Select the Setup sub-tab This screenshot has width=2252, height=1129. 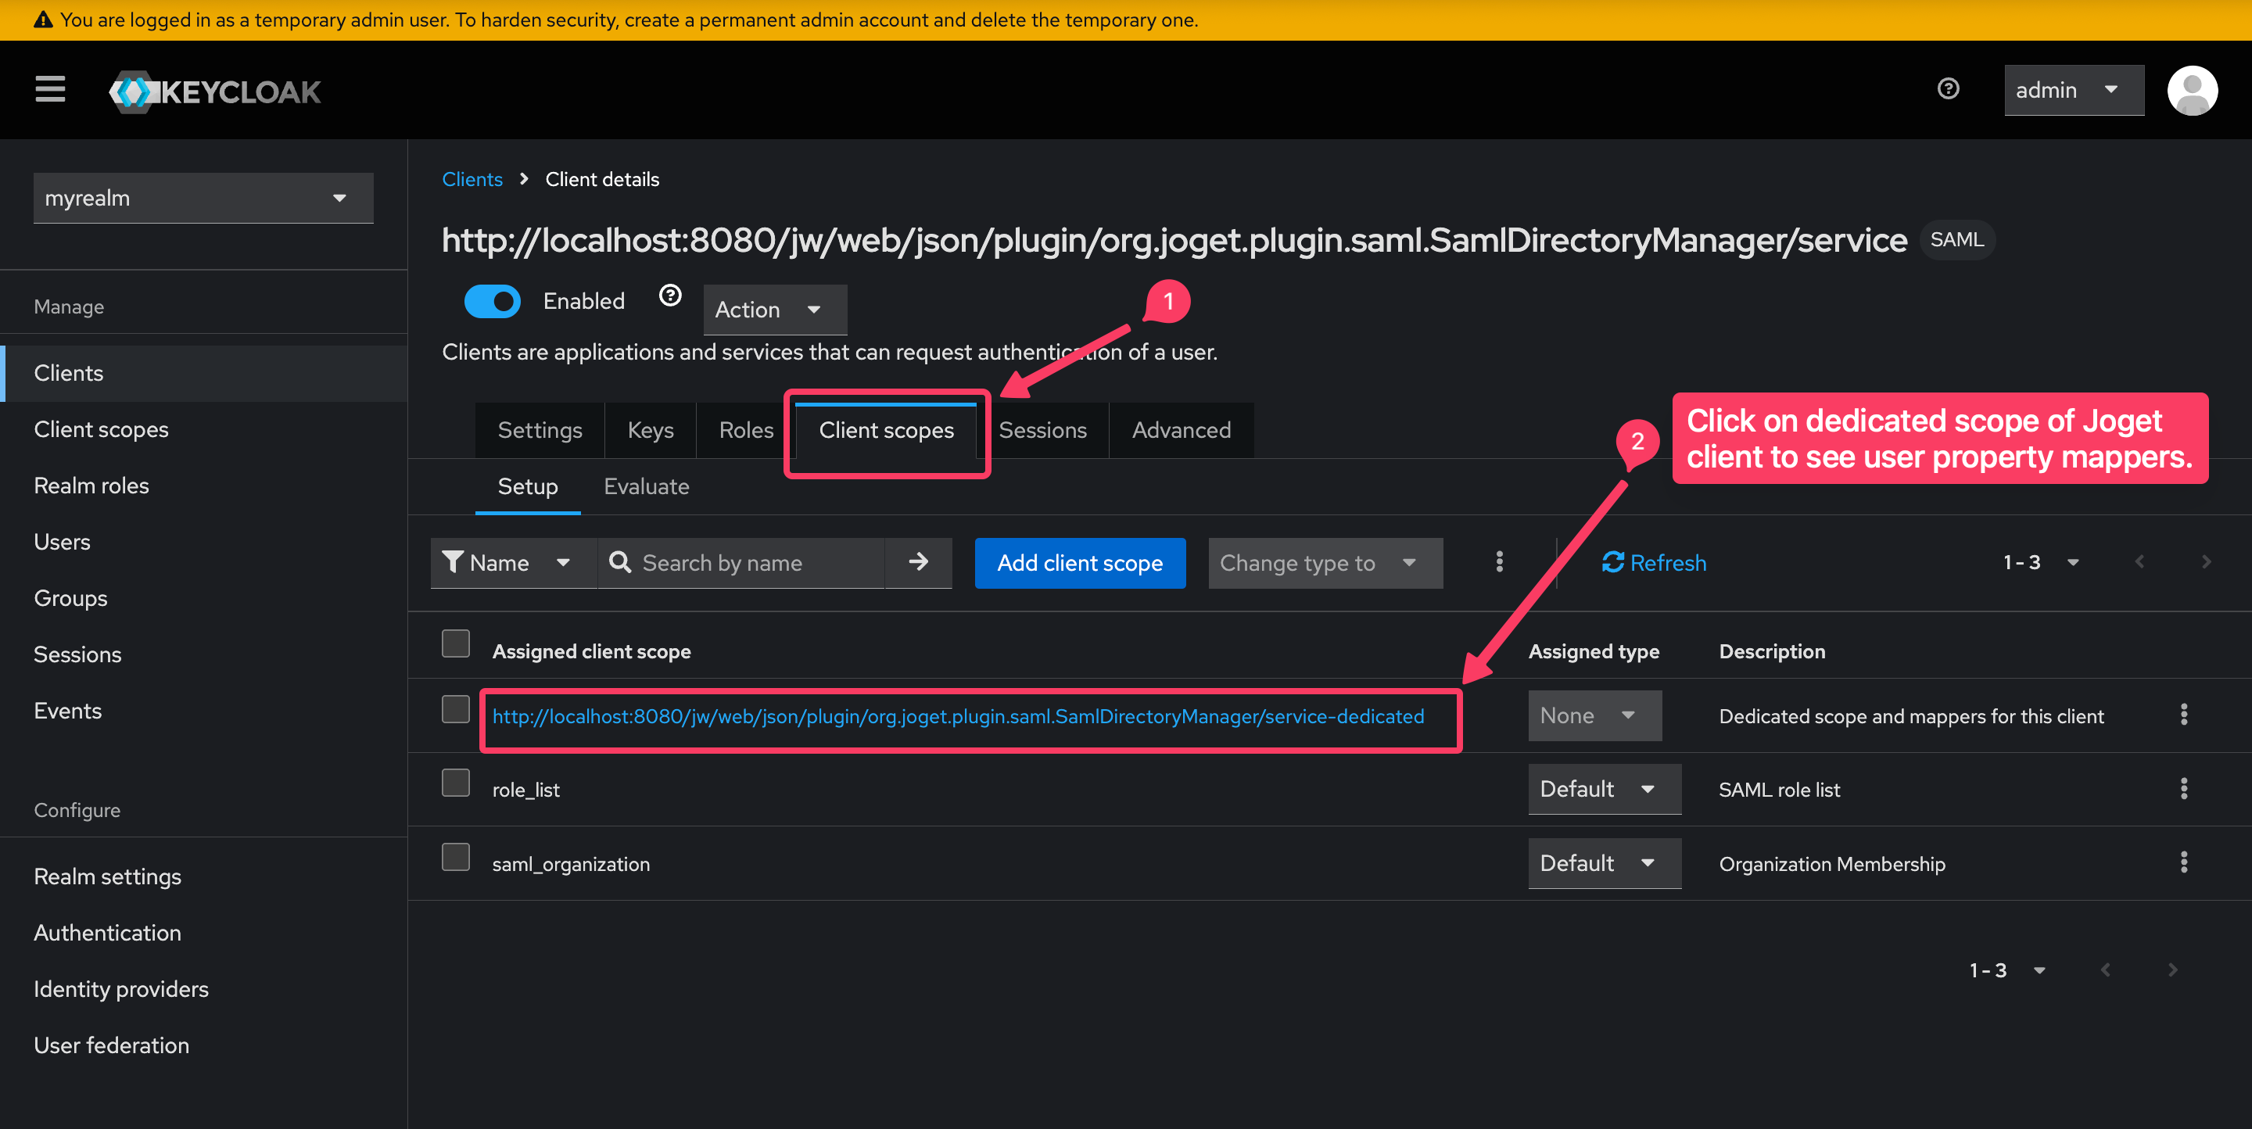(527, 487)
